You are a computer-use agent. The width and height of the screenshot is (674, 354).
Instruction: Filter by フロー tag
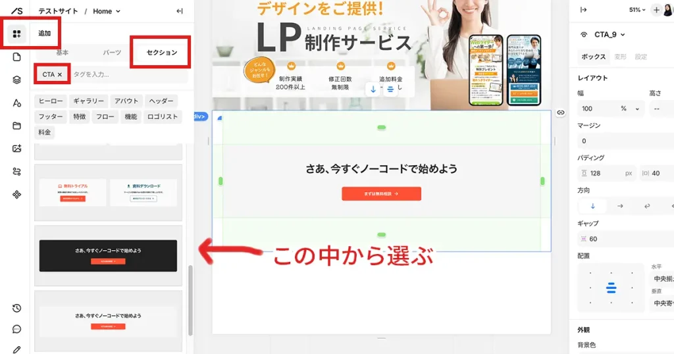105,117
